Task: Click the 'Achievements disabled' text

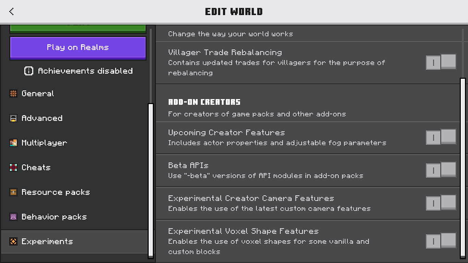Action: 85,71
